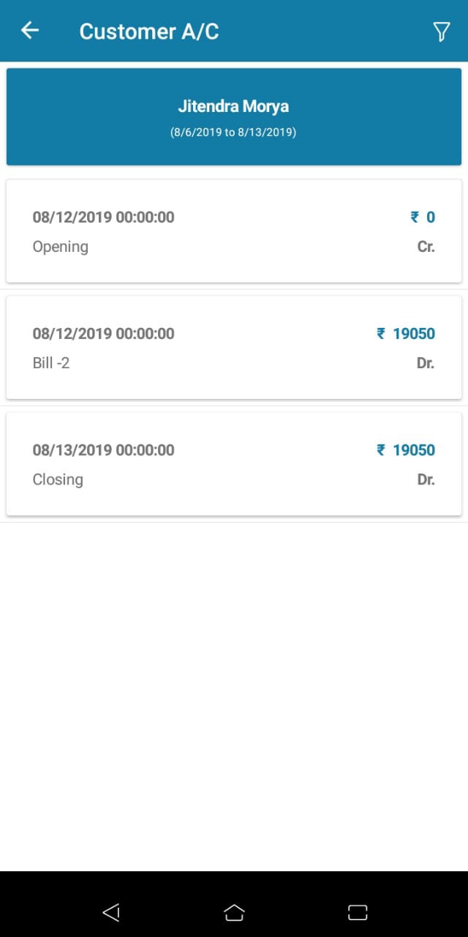468x937 pixels.
Task: Tap the Opening label text
Action: tap(60, 247)
